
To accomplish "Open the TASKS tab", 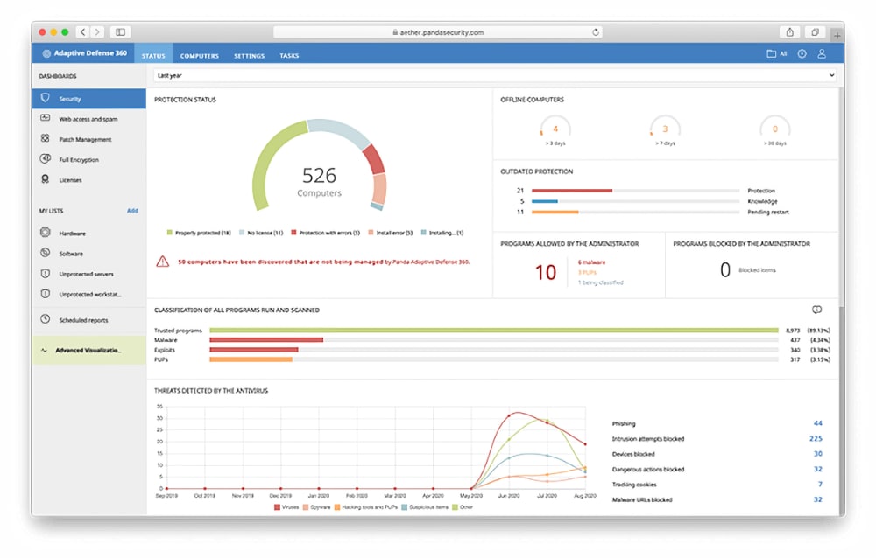I will (289, 55).
